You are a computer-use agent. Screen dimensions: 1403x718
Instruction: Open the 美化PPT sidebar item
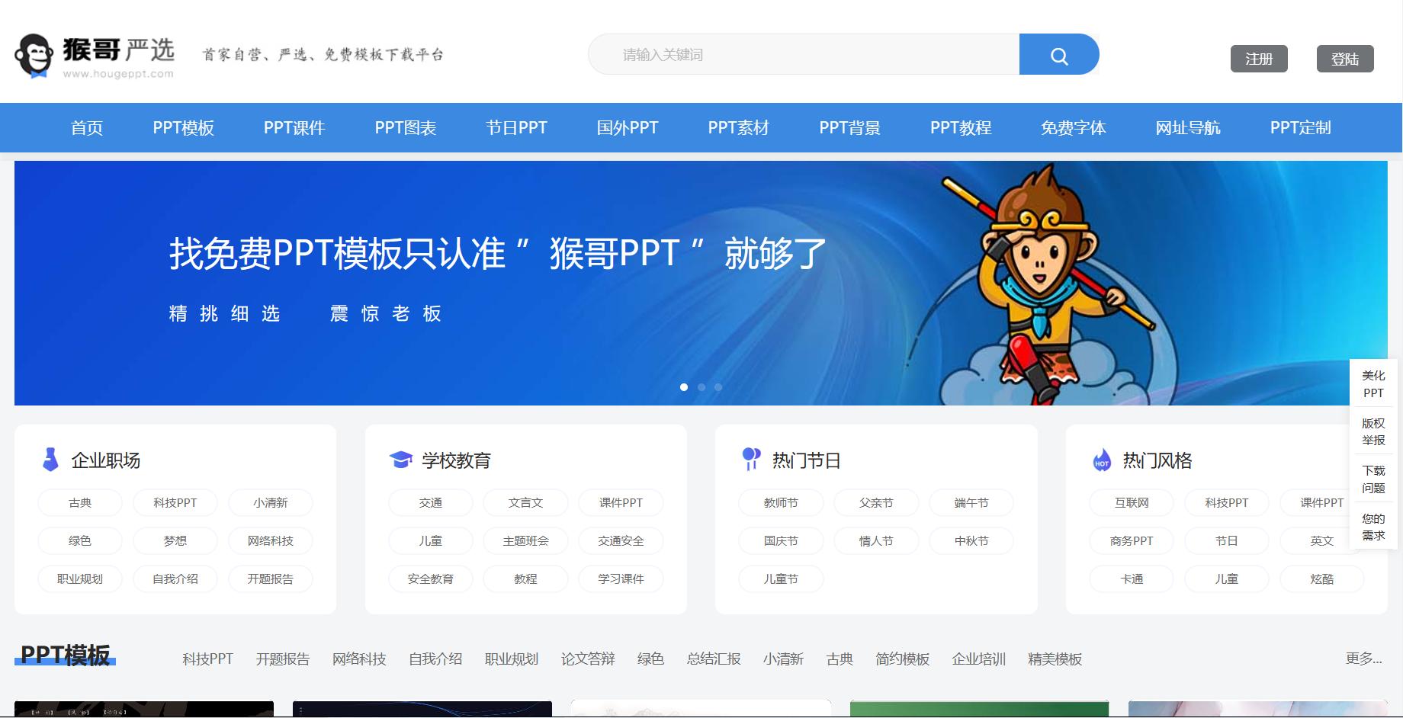click(x=1372, y=385)
